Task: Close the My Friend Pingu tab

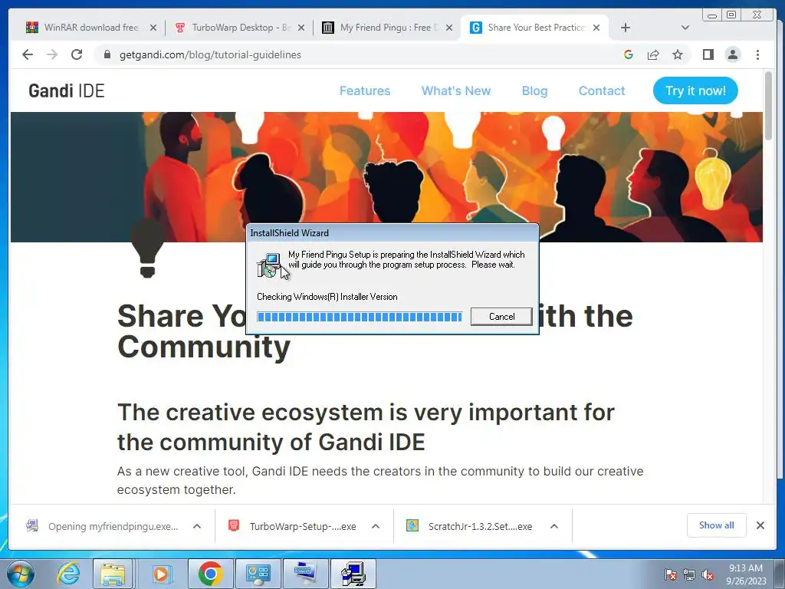Action: [x=449, y=28]
